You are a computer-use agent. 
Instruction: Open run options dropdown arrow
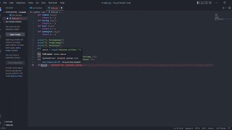click(x=226, y=8)
